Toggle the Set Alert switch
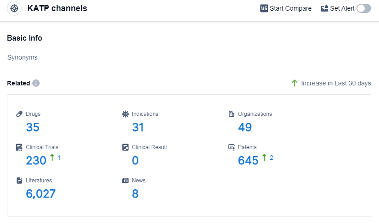Viewport: 379px width, 223px height. [x=363, y=8]
